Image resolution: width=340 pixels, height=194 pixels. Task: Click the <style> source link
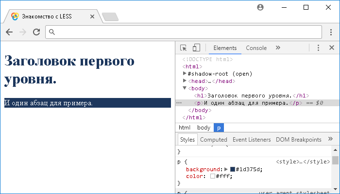[296, 162]
